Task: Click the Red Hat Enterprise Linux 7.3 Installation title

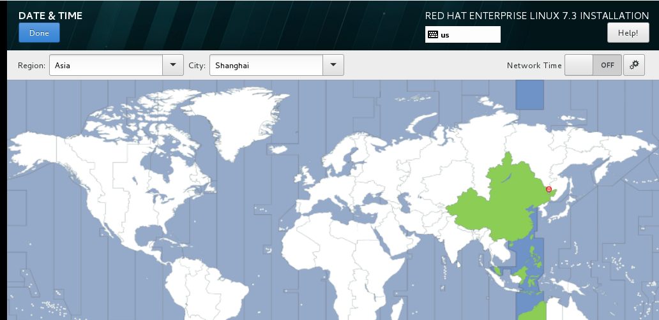Action: [x=536, y=16]
